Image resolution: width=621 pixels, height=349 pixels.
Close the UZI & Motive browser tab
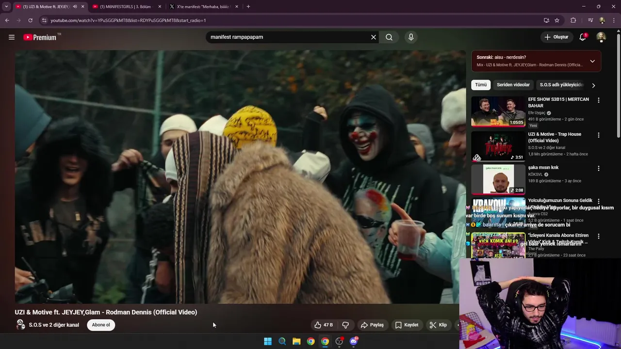coord(82,7)
